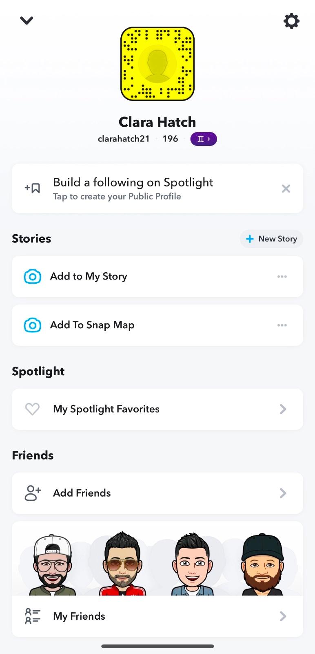Open options for Add to My Story

[282, 277]
